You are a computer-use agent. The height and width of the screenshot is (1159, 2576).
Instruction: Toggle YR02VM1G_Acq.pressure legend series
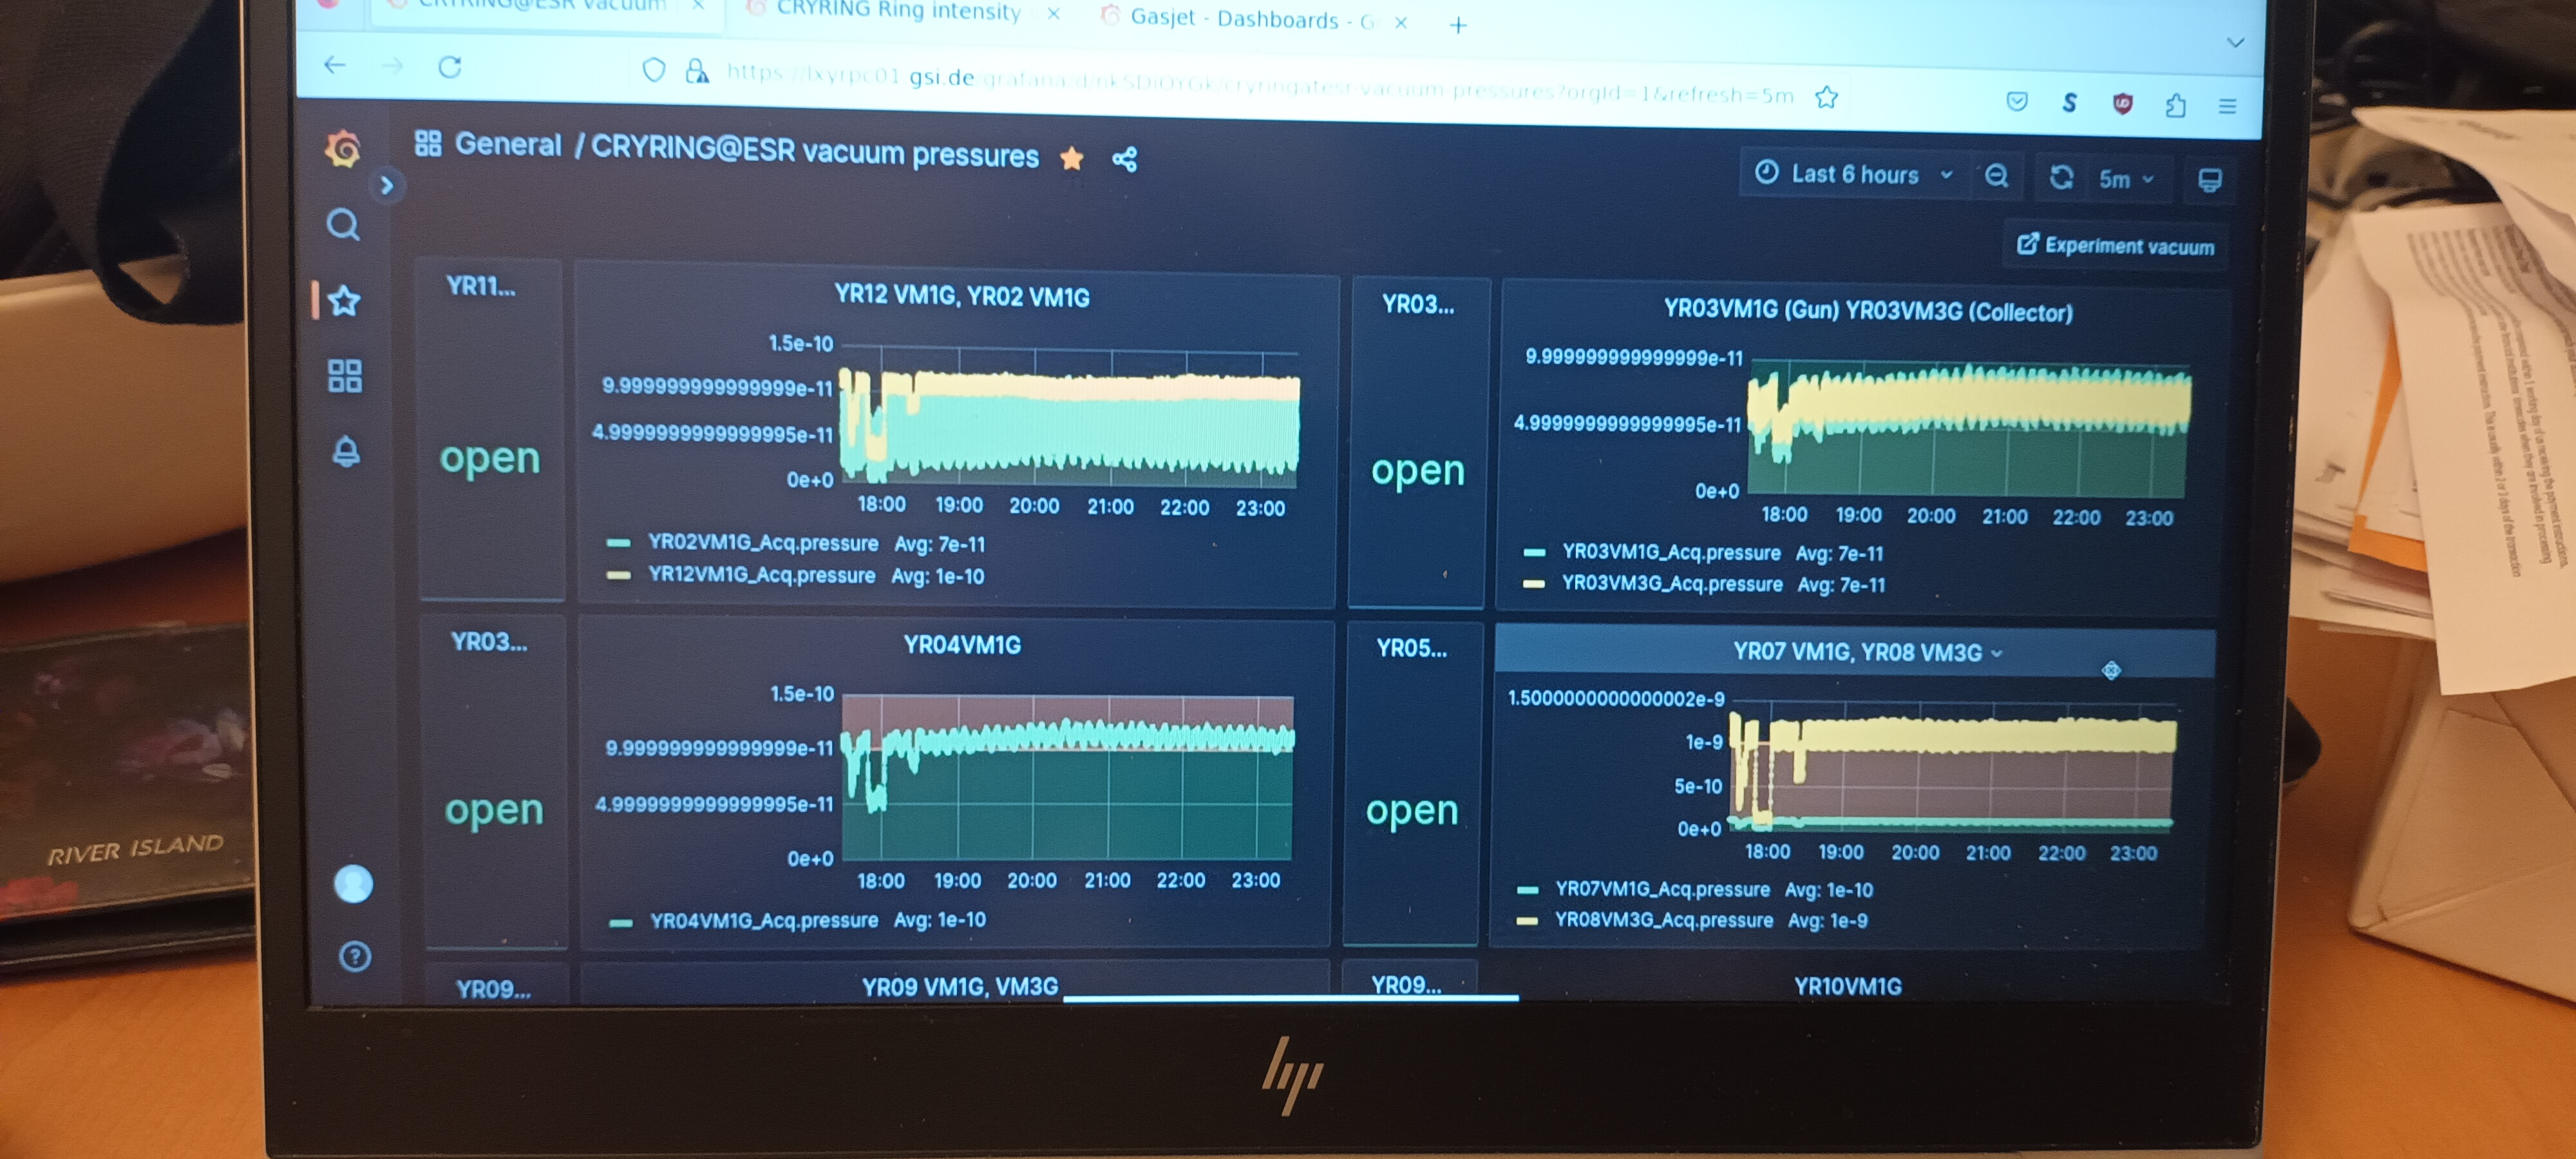[762, 543]
